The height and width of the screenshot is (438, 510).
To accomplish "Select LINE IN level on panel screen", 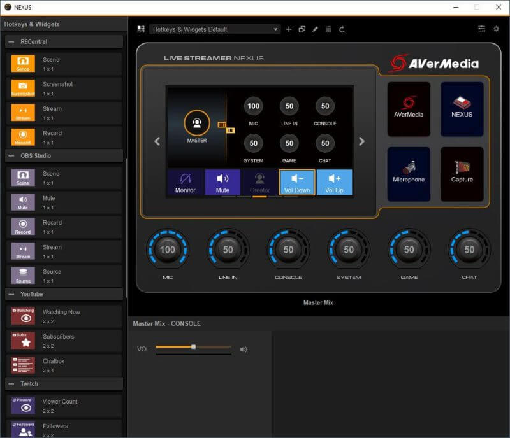I will click(289, 106).
